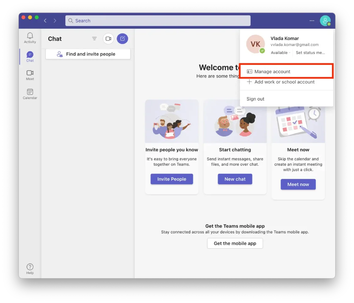
Task: Click the Meet now calendar illustration
Action: (x=298, y=124)
